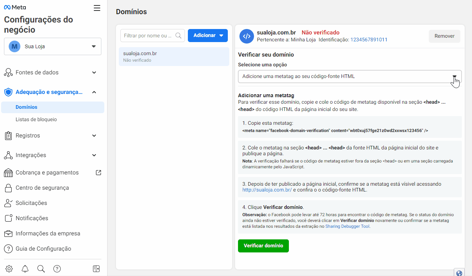Collapse the Adequação e segurança section
The image size is (472, 276).
(x=94, y=92)
